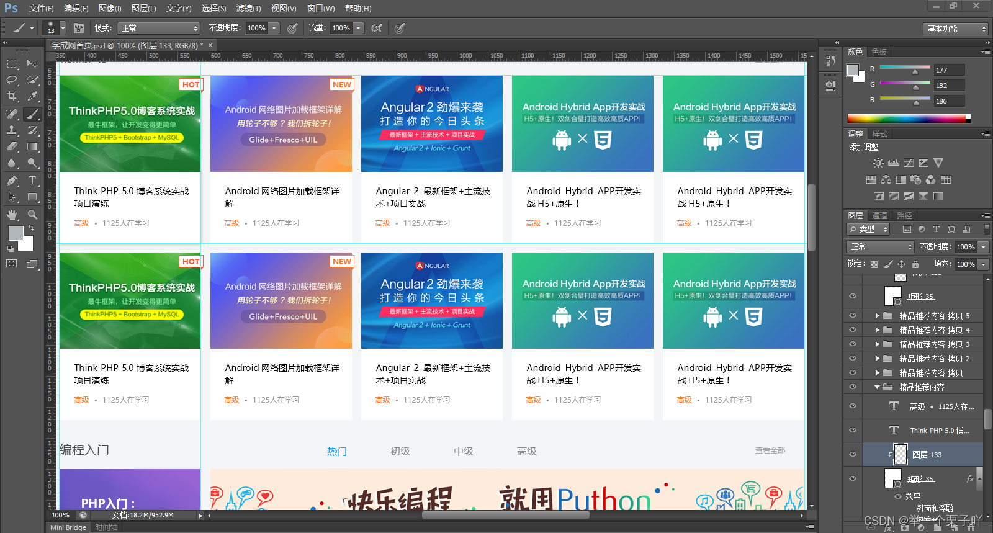This screenshot has width=993, height=533.
Task: Select the Dodge tool
Action: click(32, 163)
